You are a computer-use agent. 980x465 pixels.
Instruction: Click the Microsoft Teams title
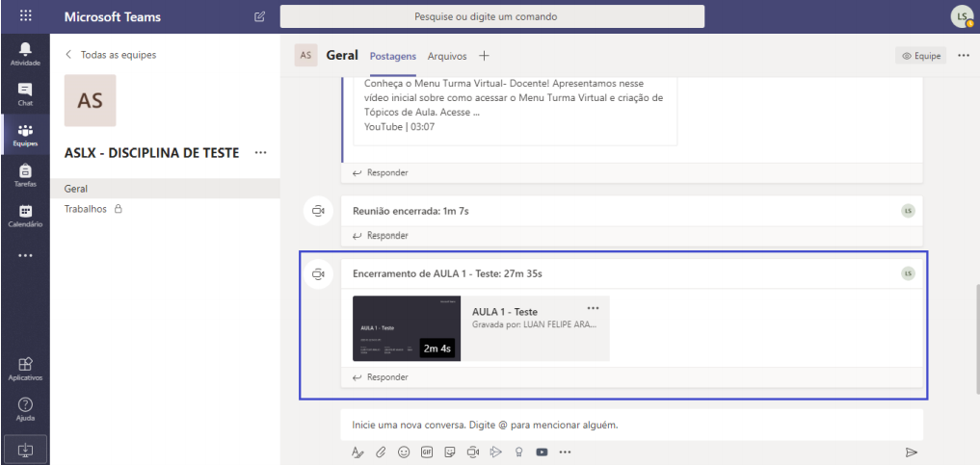coord(113,17)
